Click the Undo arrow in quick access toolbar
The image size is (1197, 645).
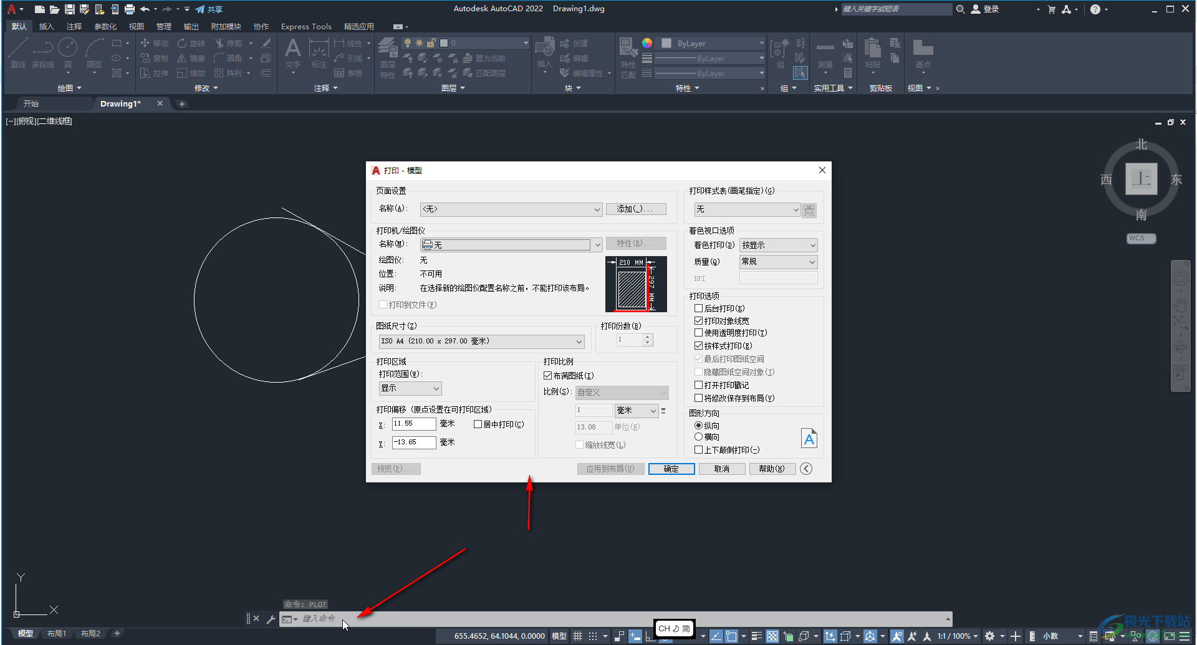[x=145, y=9]
